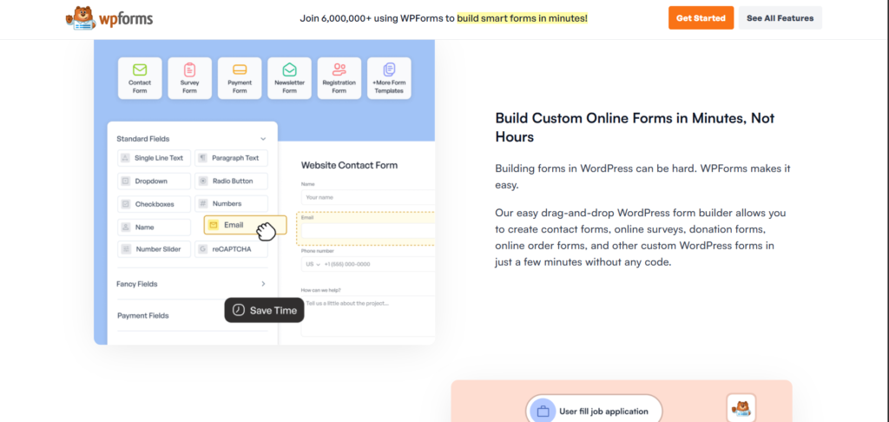The width and height of the screenshot is (889, 422).
Task: Click the Name field person icon
Action: click(125, 227)
